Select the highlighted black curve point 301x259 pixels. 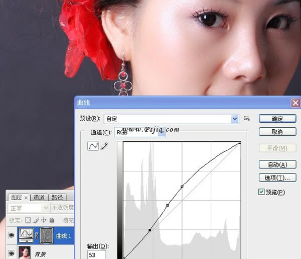click(x=149, y=230)
